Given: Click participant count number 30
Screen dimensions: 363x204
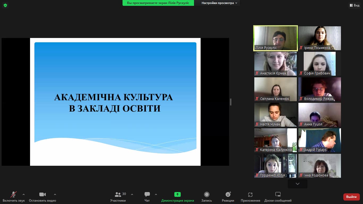Looking at the screenshot, I should 124,194.
